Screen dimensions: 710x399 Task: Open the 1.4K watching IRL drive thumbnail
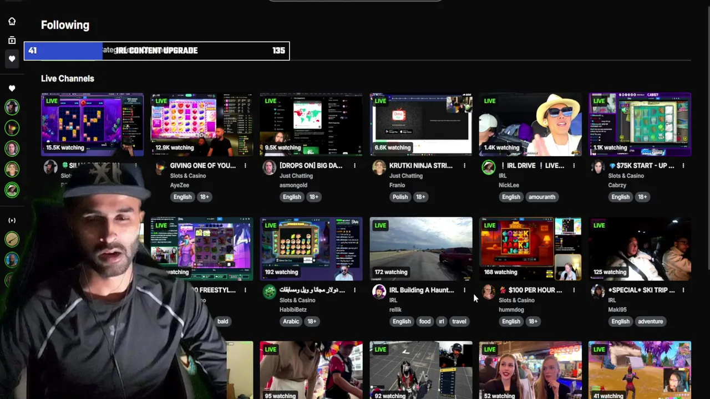[x=530, y=125]
